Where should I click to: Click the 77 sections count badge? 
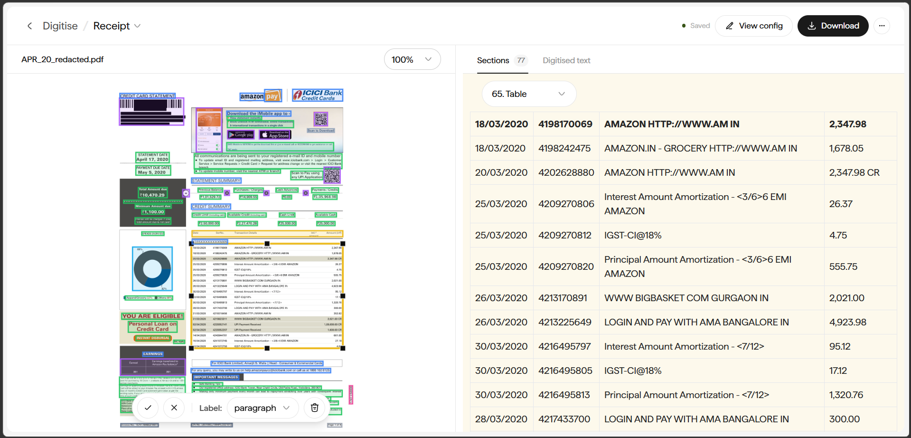point(521,60)
